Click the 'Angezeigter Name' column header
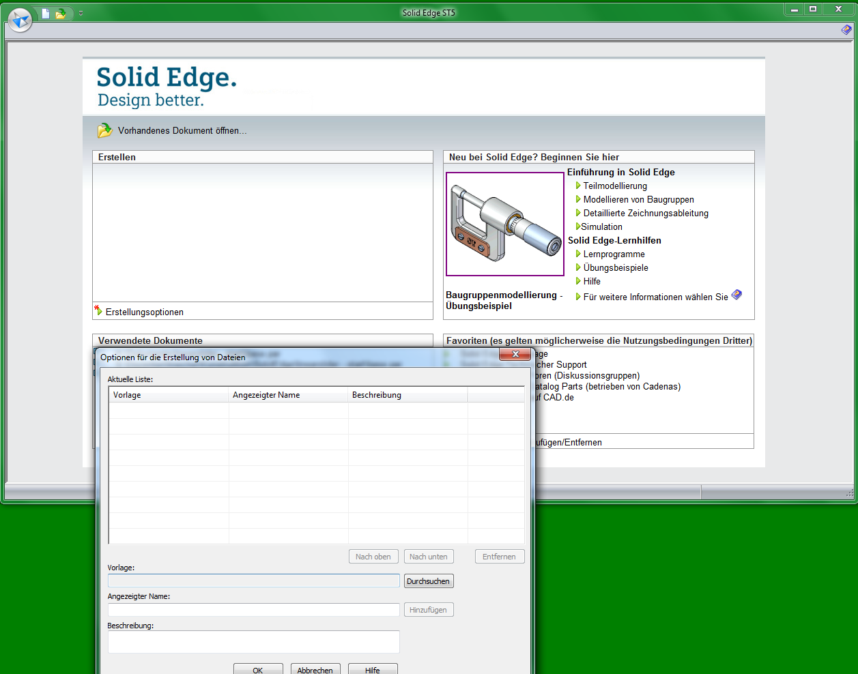This screenshot has height=674, width=858. [x=288, y=395]
